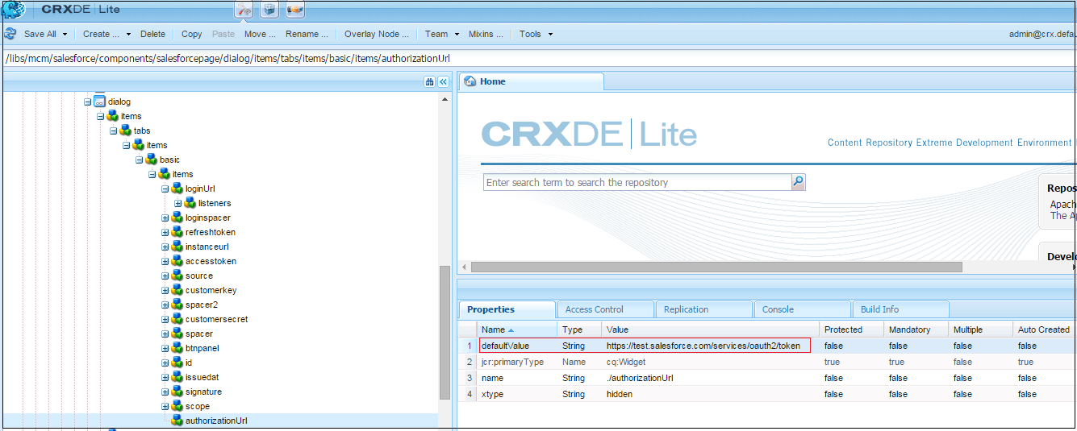Click the Value column header

pyautogui.click(x=711, y=329)
